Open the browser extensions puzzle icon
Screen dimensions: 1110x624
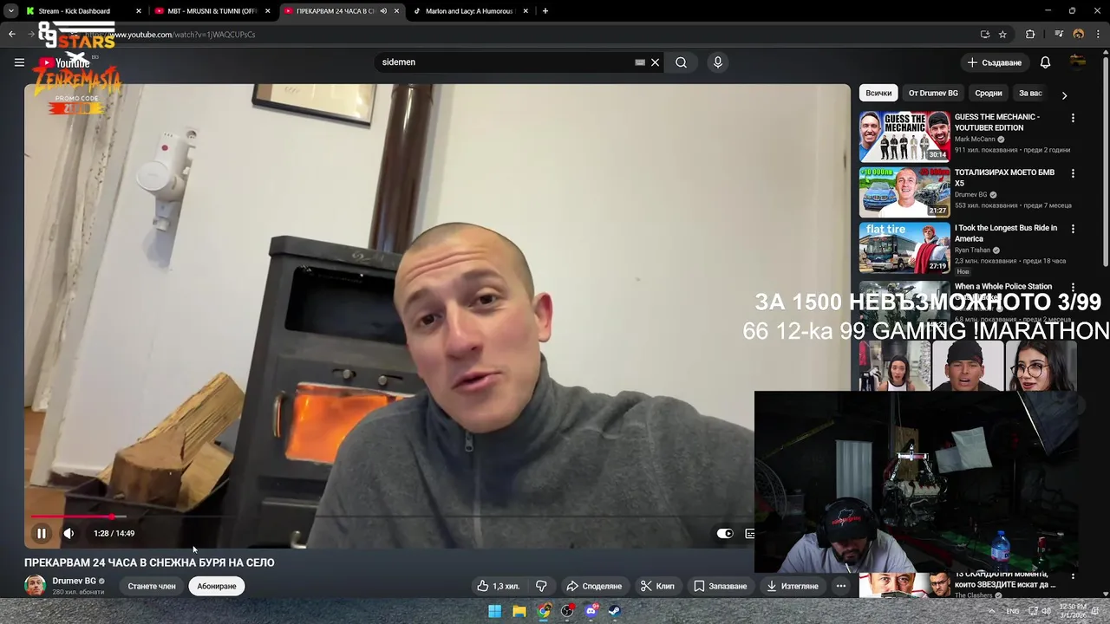pyautogui.click(x=1030, y=35)
